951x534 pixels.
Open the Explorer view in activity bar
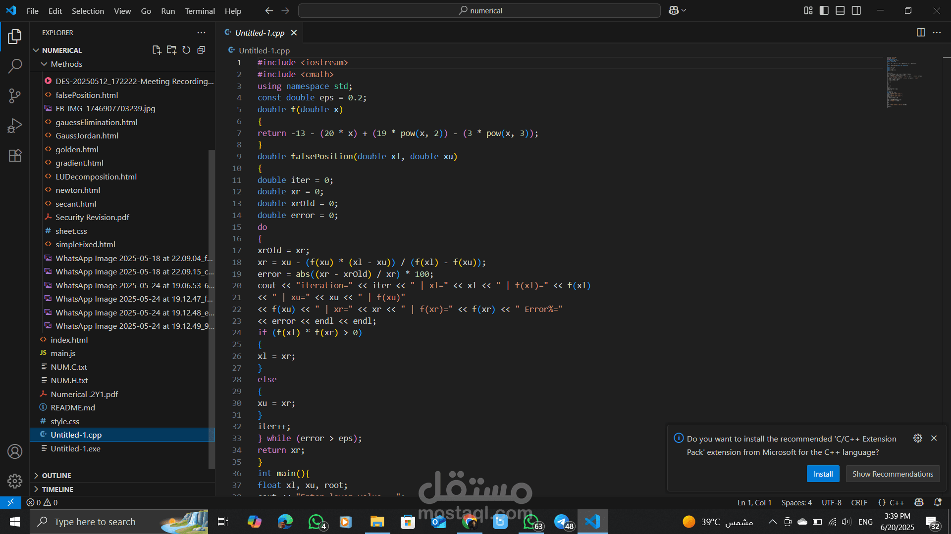[15, 36]
